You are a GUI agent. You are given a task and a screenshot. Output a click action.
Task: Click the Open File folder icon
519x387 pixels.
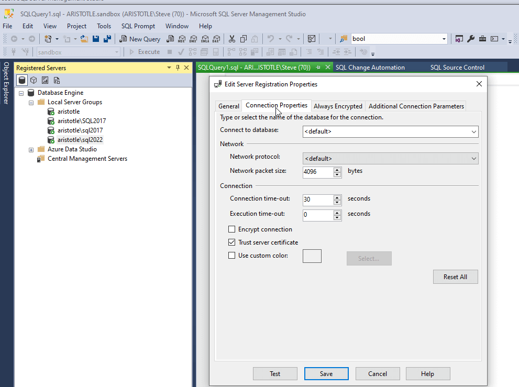[x=84, y=39]
